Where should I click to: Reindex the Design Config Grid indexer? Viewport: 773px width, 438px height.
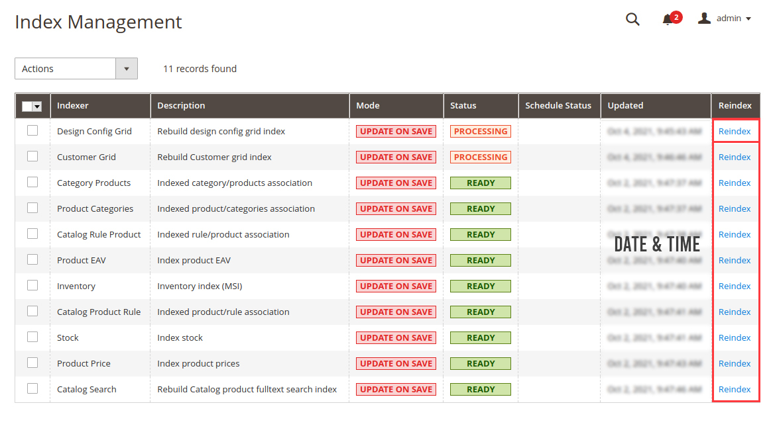coord(734,132)
